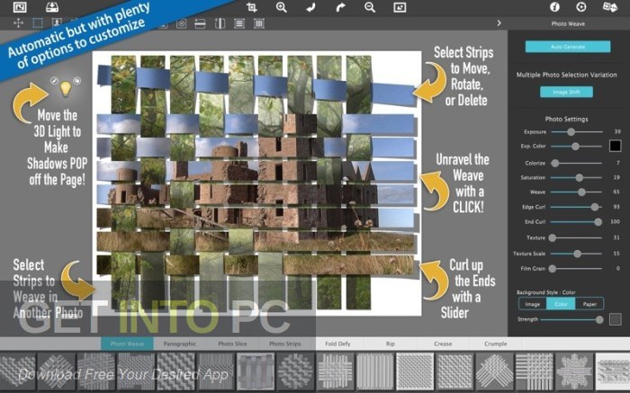Screen dimensions: 630x393
Task: Click the Edge Curl slider handle
Action: click(595, 207)
